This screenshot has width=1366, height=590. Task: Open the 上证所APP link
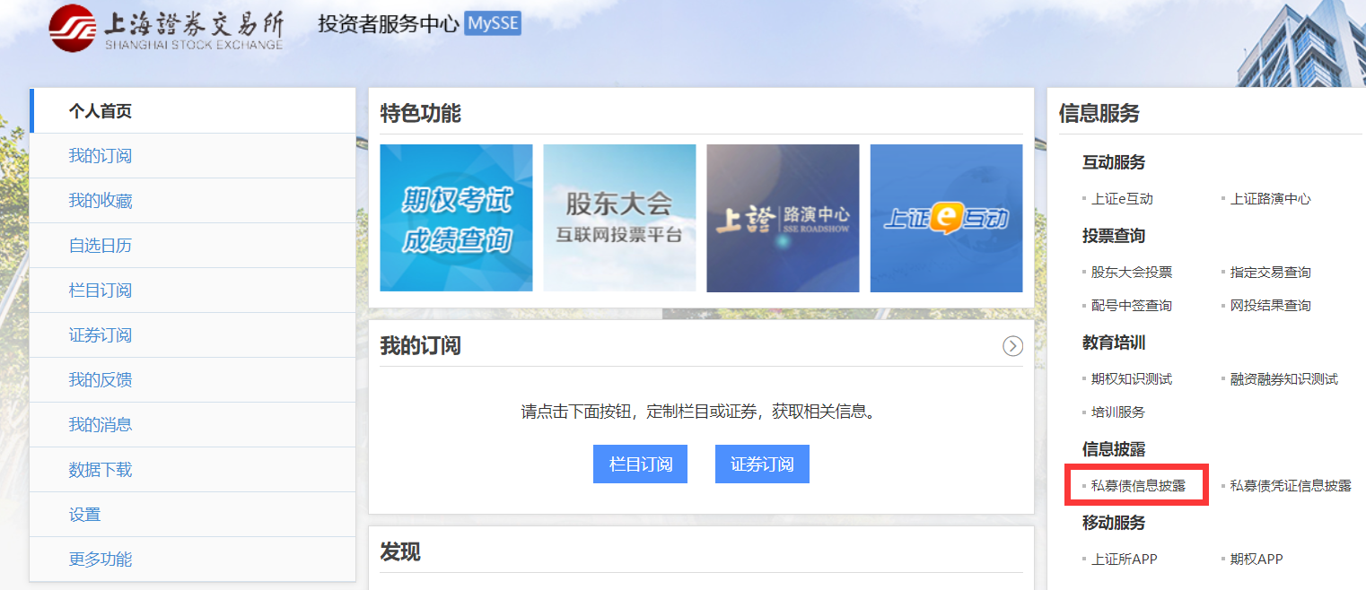(x=1124, y=560)
